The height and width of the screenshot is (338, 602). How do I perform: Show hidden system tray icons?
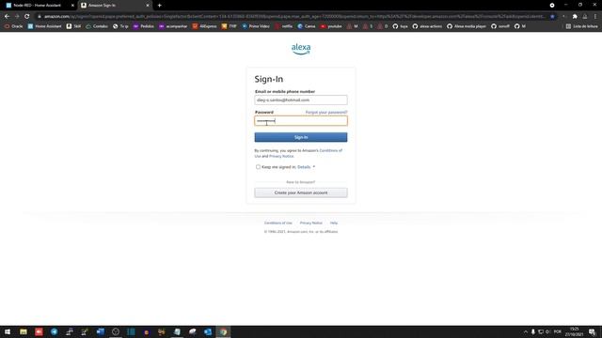[525, 331]
